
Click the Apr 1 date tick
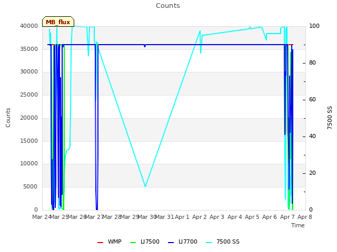182,217
